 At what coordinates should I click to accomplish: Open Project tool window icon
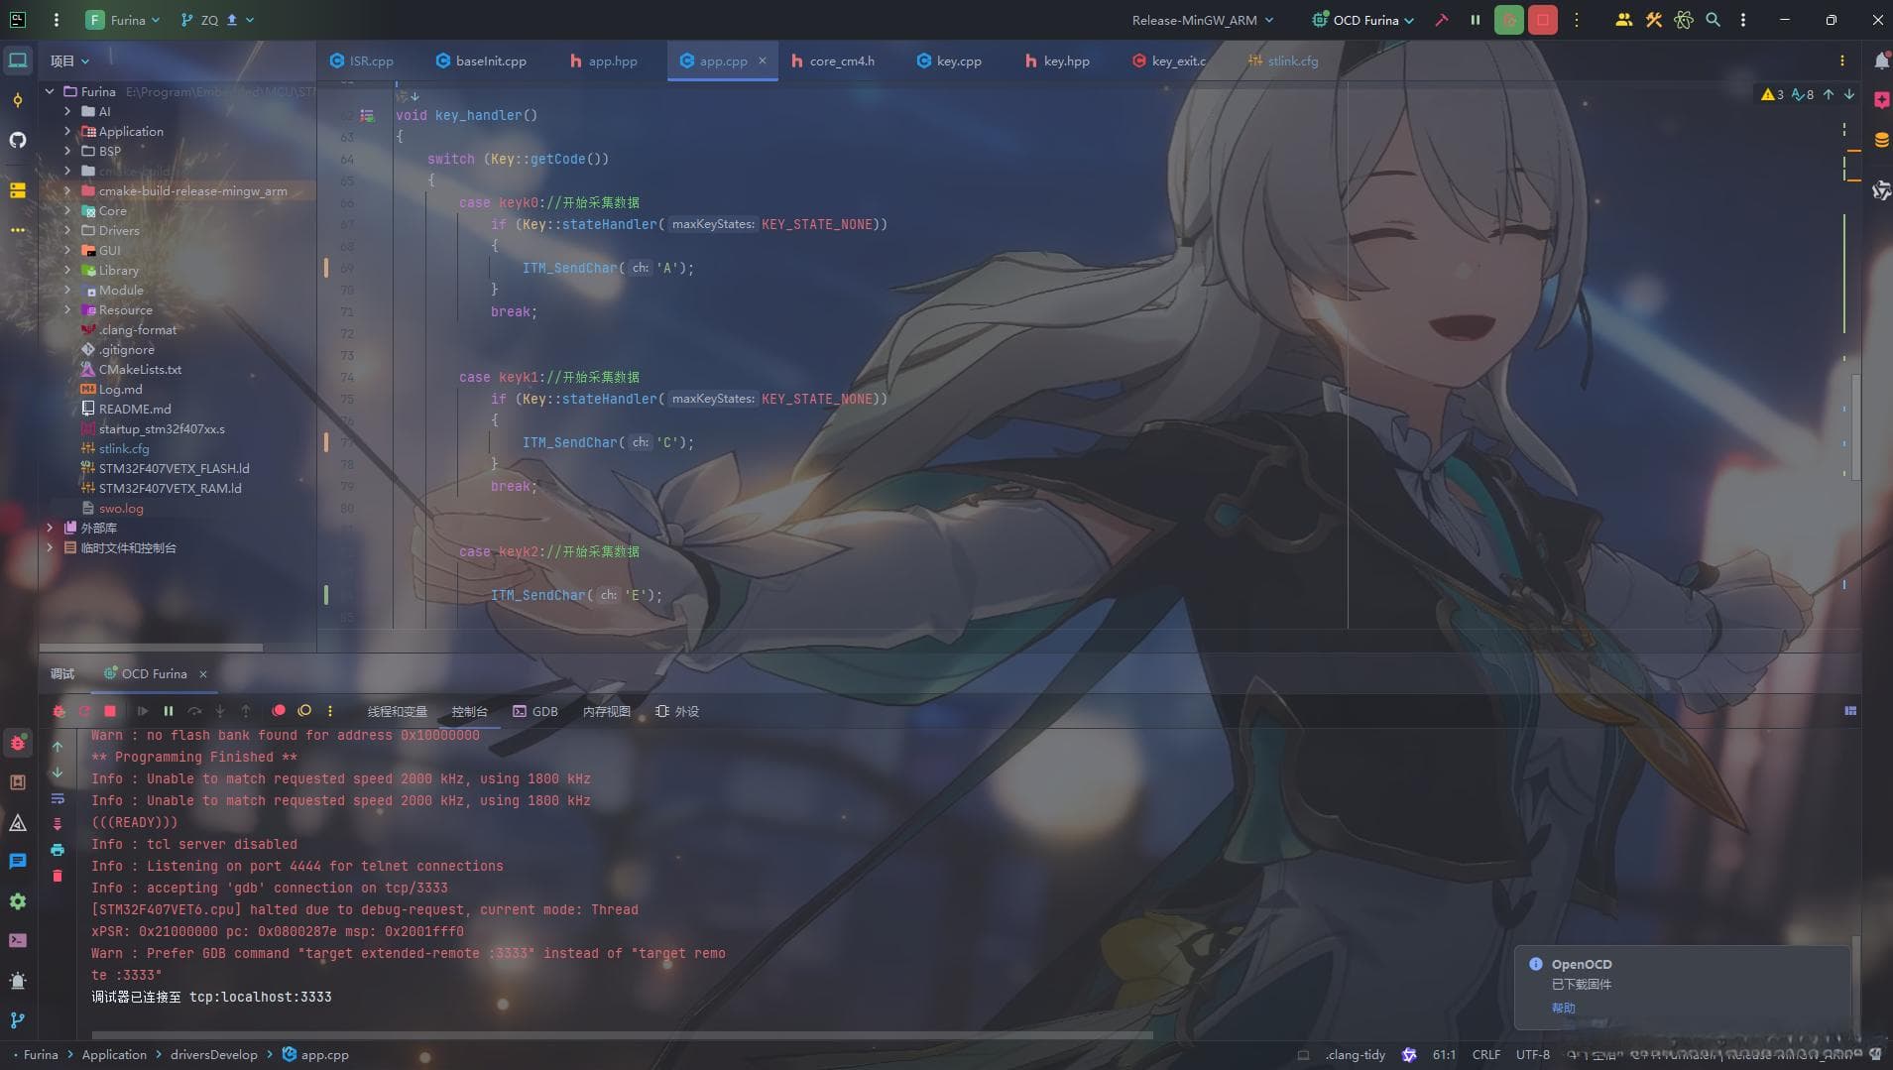(18, 60)
